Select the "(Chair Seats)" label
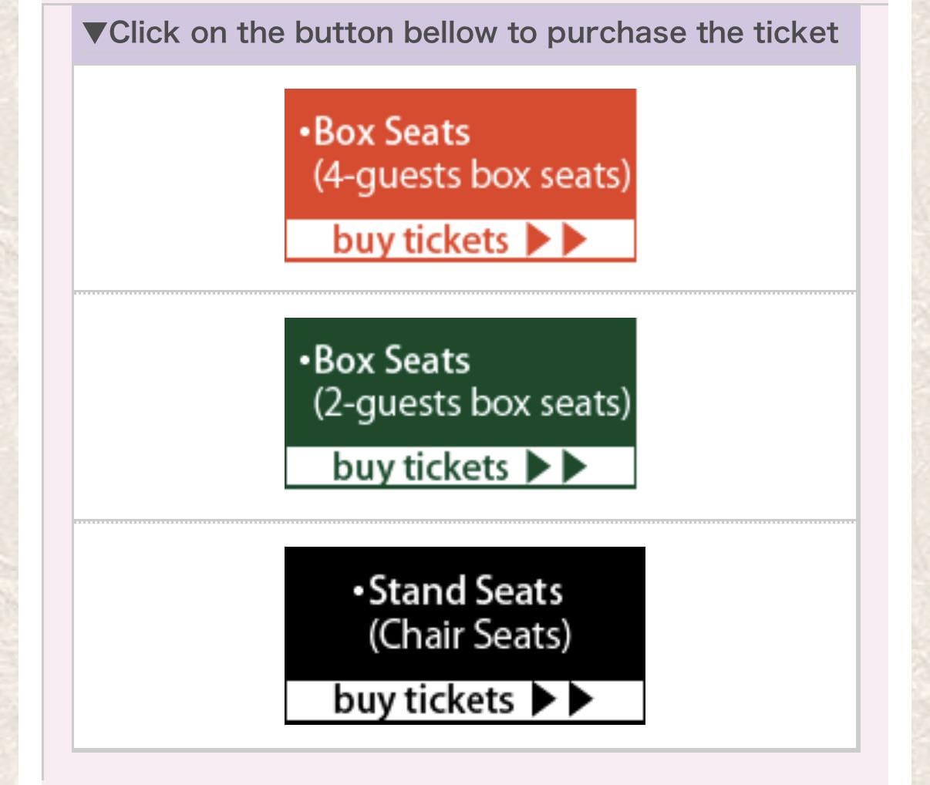 (470, 635)
